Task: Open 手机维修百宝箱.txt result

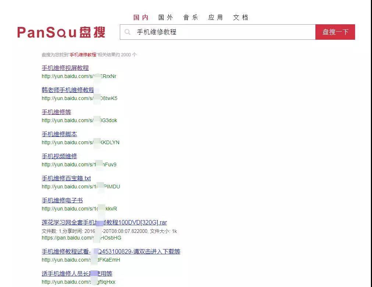Action: (66, 178)
